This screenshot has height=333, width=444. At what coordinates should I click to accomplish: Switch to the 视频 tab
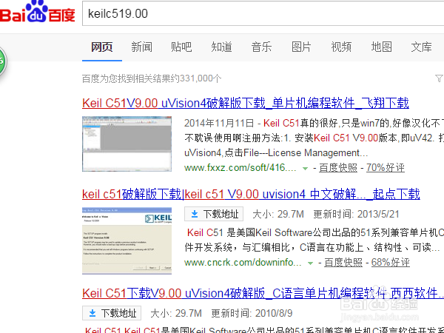coord(341,47)
